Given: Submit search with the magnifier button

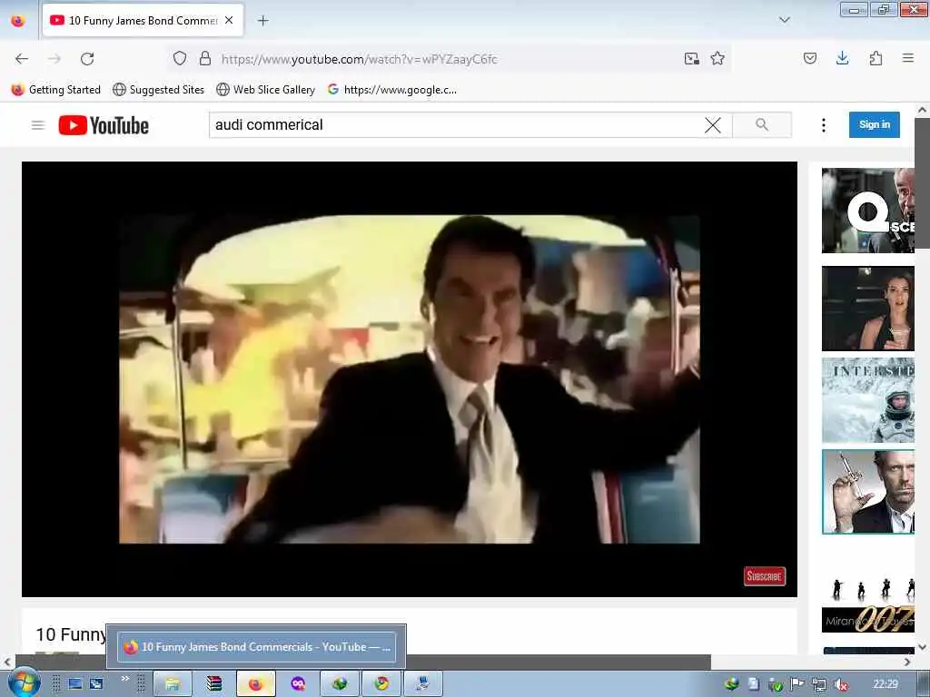Looking at the screenshot, I should coord(762,125).
